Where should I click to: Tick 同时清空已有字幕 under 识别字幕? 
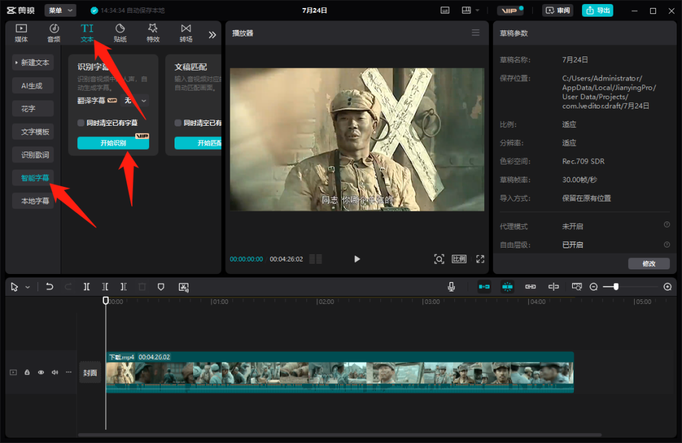(81, 123)
